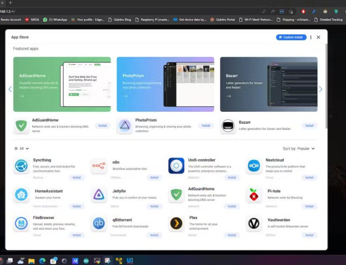Select the qBittorrent app icon
Viewport: 346px width, 265px height.
pos(99,223)
